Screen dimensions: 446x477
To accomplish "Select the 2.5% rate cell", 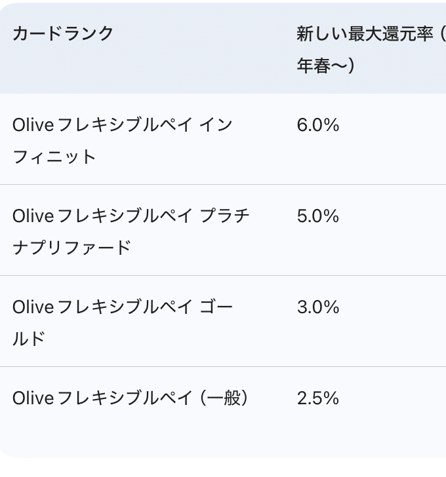I will (318, 398).
